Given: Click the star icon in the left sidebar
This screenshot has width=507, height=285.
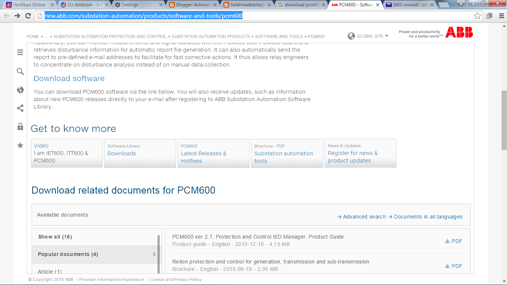Looking at the screenshot, I should 20,145.
